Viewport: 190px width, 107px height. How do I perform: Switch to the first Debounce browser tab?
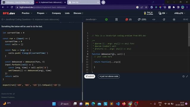click(x=18, y=2)
